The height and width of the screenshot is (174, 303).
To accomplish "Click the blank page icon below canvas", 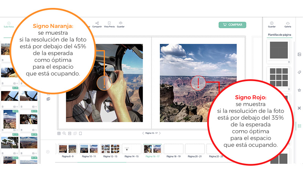I will pyautogui.click(x=81, y=133).
